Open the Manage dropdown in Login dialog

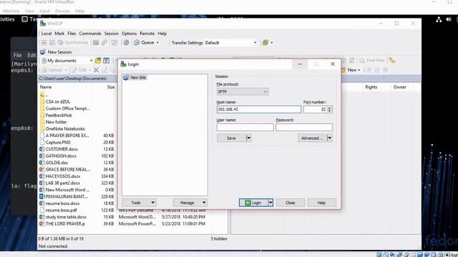coord(190,203)
